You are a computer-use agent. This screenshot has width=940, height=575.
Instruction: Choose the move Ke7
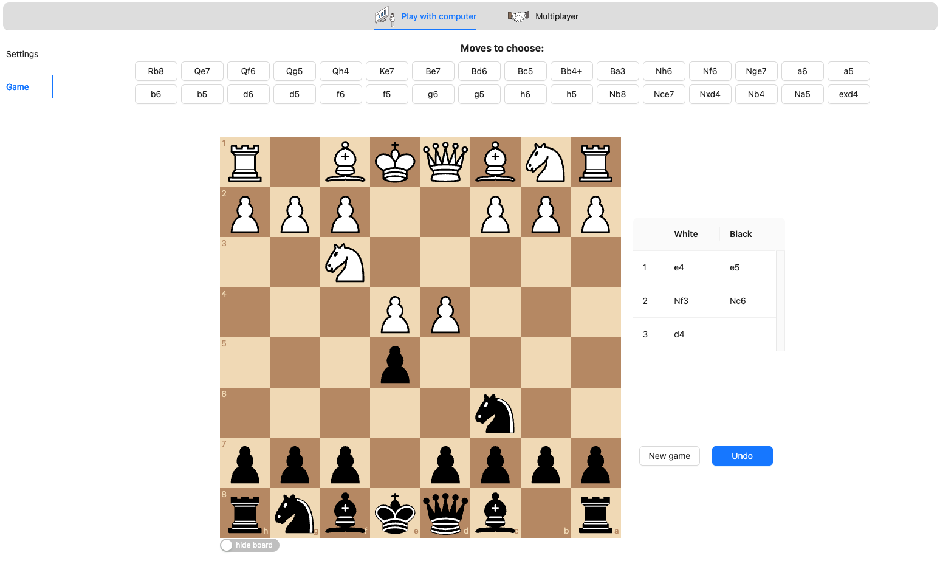pos(387,71)
